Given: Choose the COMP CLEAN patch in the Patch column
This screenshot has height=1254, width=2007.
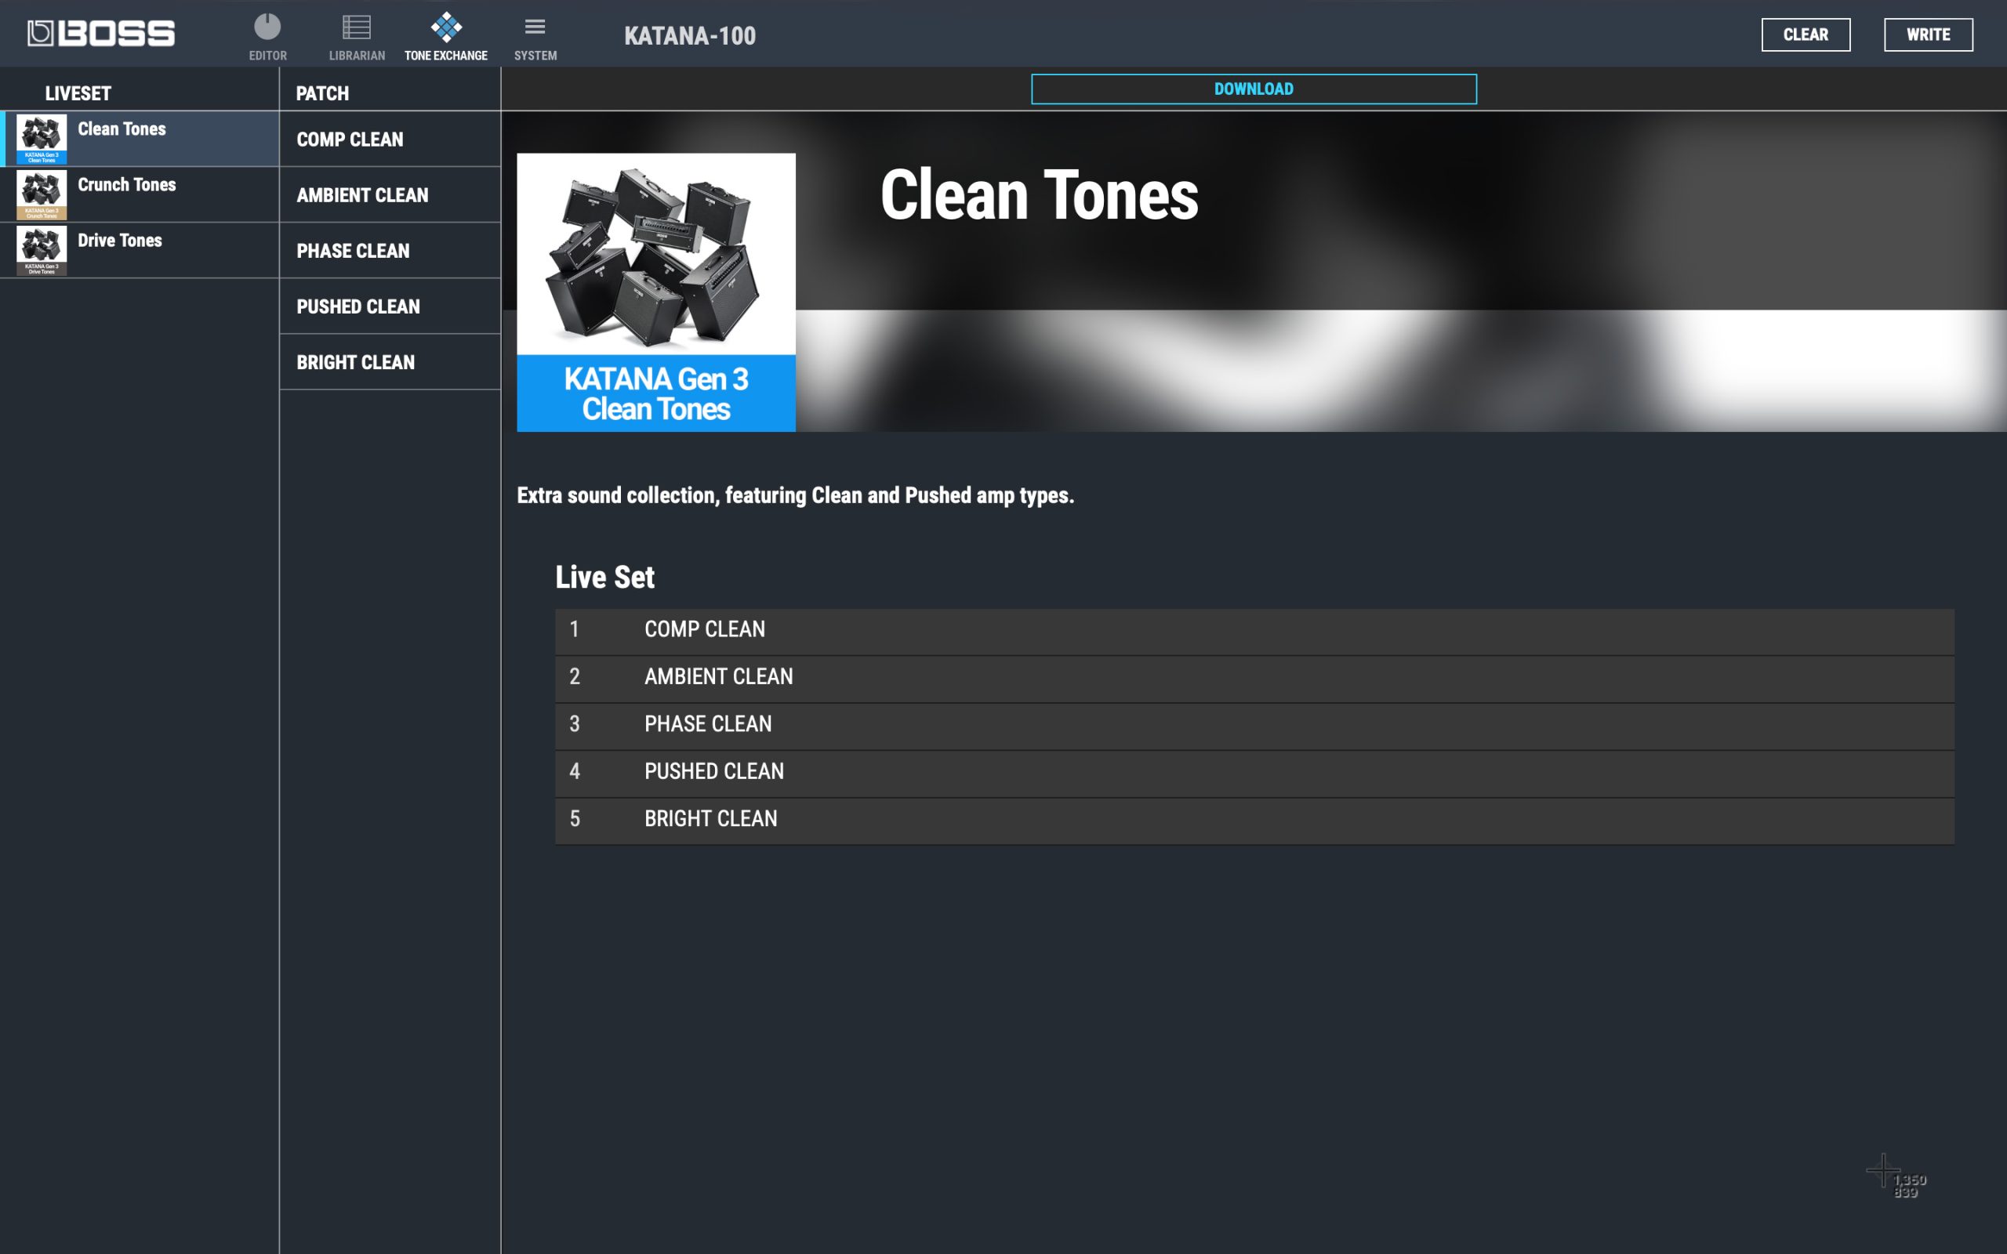Looking at the screenshot, I should [390, 140].
